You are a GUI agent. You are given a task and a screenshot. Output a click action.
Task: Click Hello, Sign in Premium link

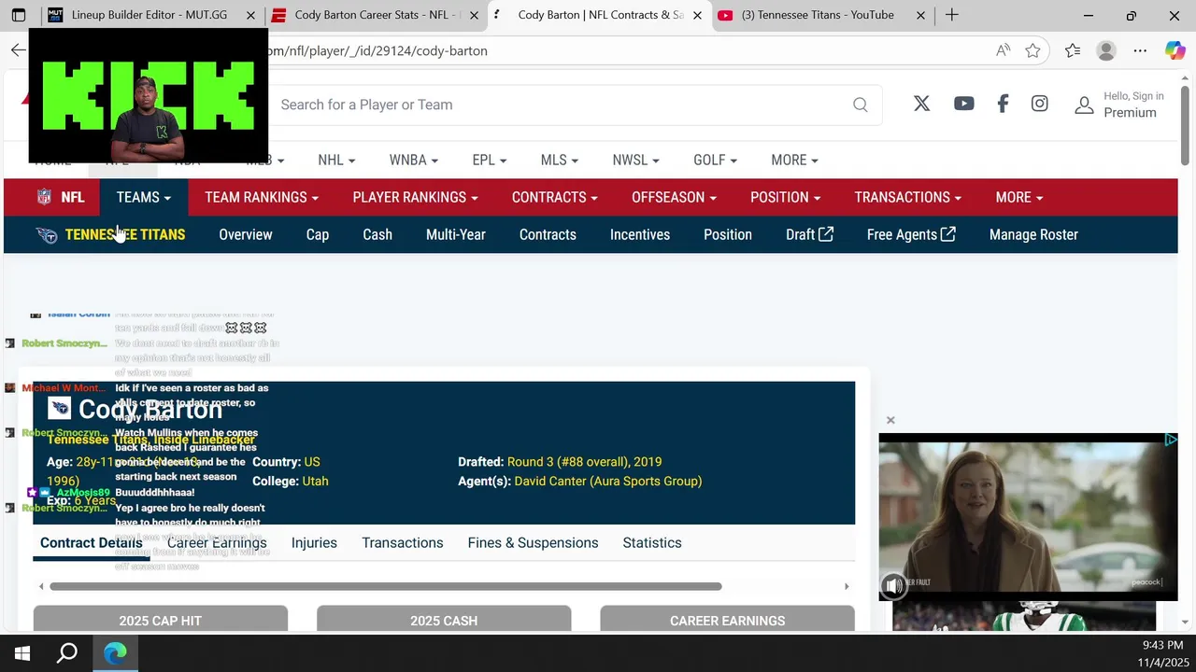1133,105
